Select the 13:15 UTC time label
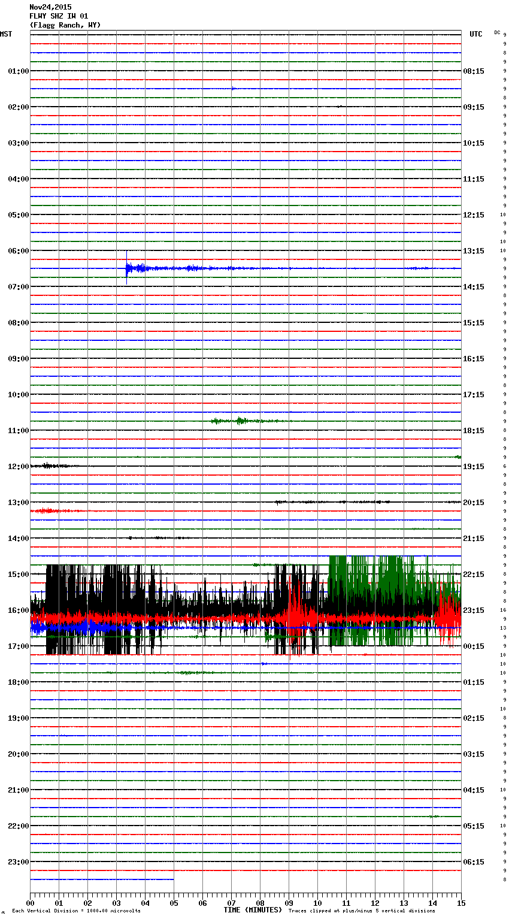Screen dimensions: 509x919 point(474,251)
